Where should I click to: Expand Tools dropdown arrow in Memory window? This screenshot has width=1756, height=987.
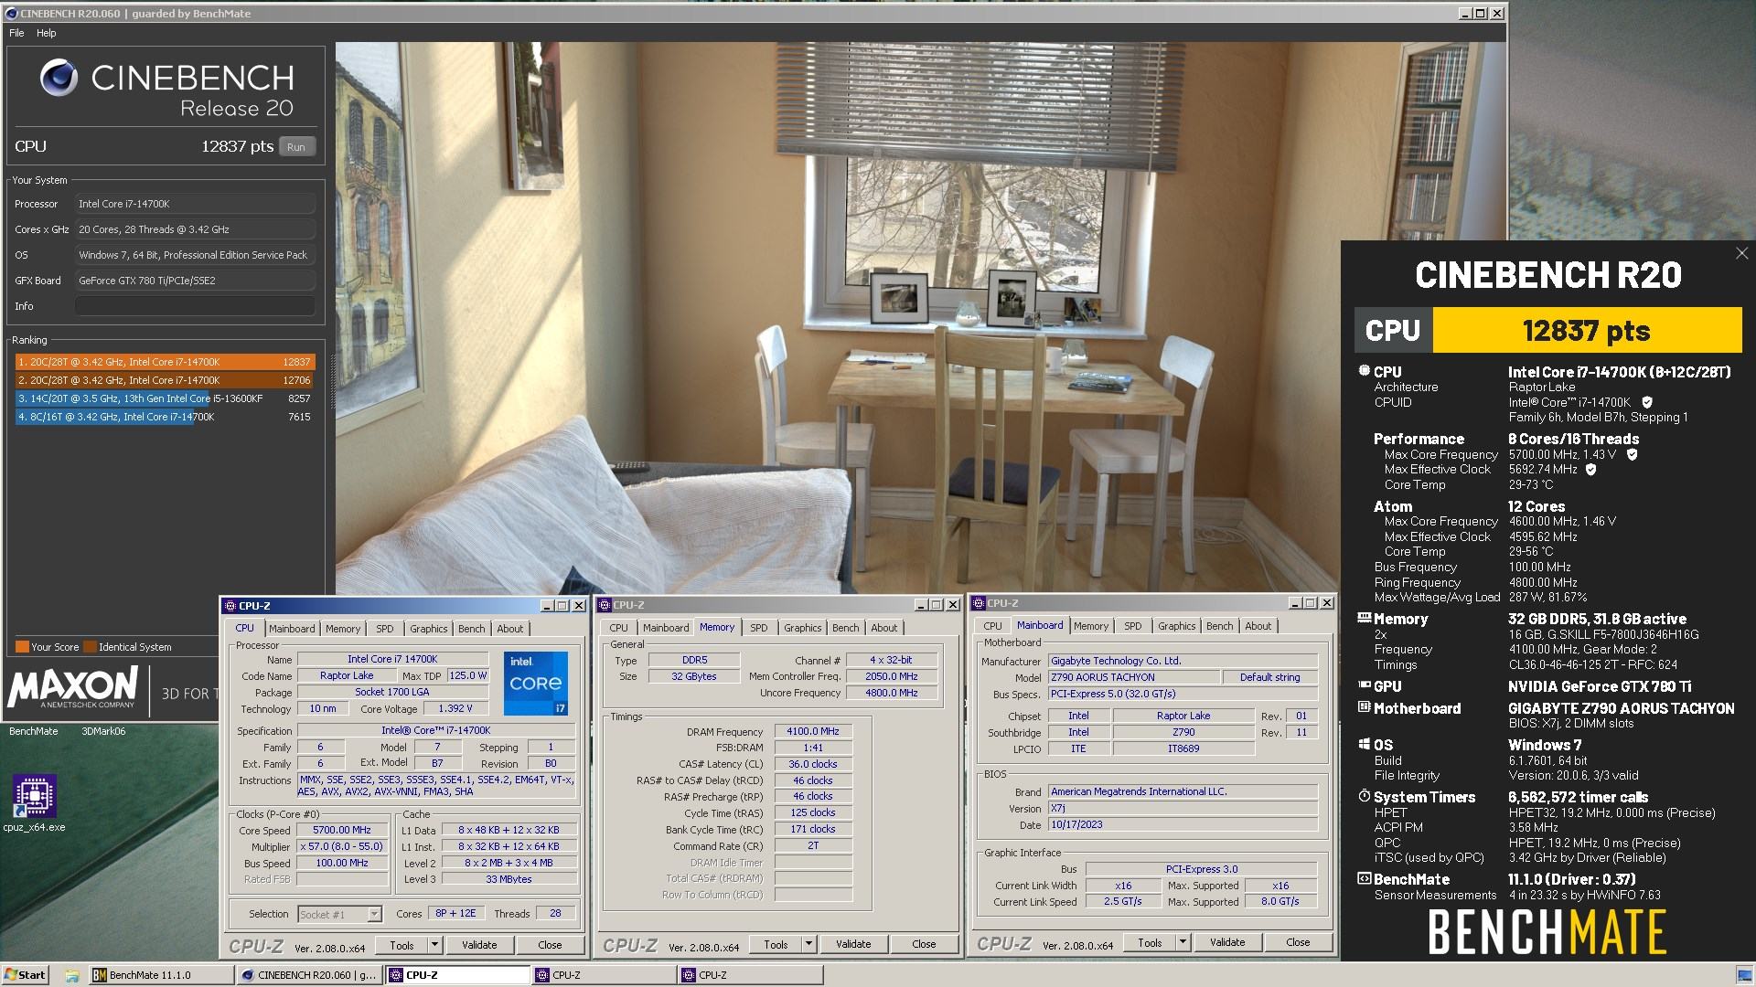809,944
